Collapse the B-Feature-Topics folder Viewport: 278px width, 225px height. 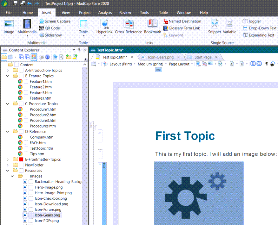tap(8, 76)
